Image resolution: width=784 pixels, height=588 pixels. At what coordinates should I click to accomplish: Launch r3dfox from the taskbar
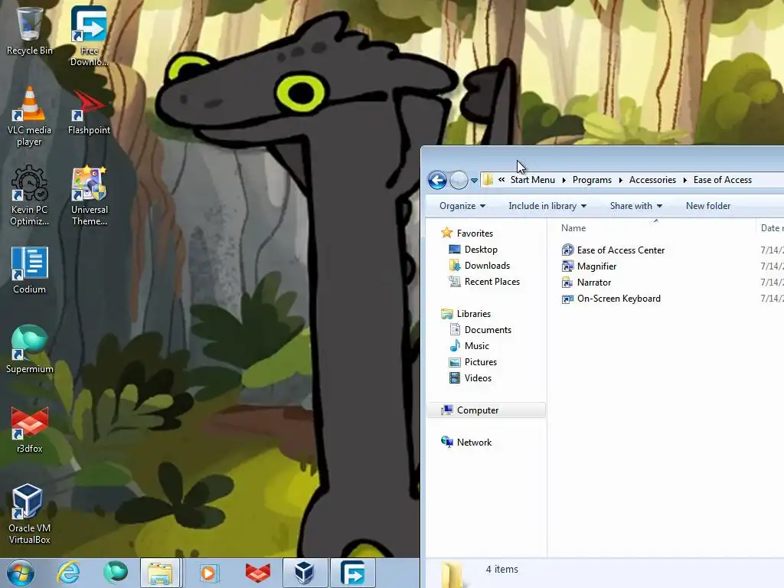pyautogui.click(x=257, y=573)
